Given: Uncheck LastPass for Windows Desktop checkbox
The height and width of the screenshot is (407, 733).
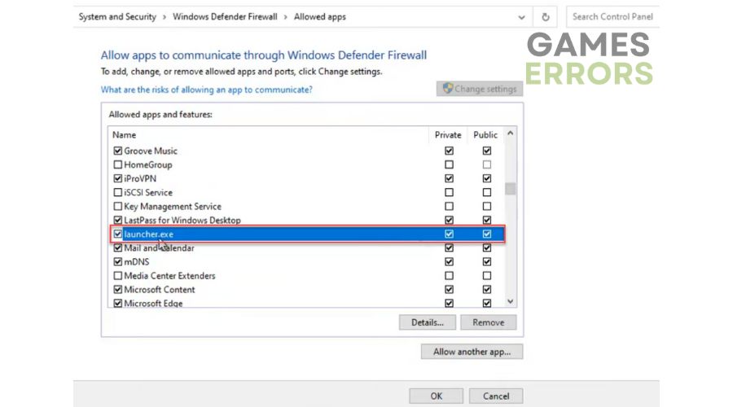Looking at the screenshot, I should 118,220.
